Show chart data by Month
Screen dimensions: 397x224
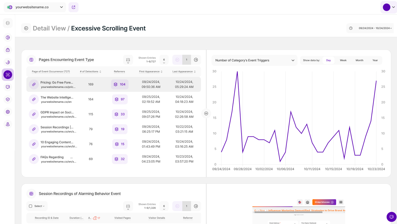pos(359,60)
